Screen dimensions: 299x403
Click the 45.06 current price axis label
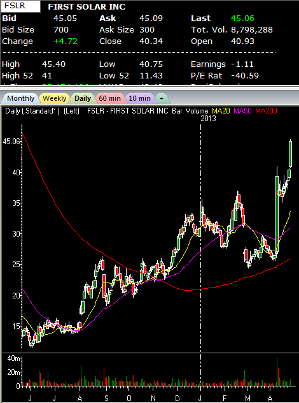point(11,142)
